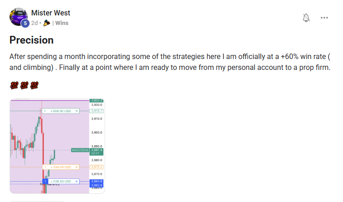Close the +226.00 USD order label

76,181
